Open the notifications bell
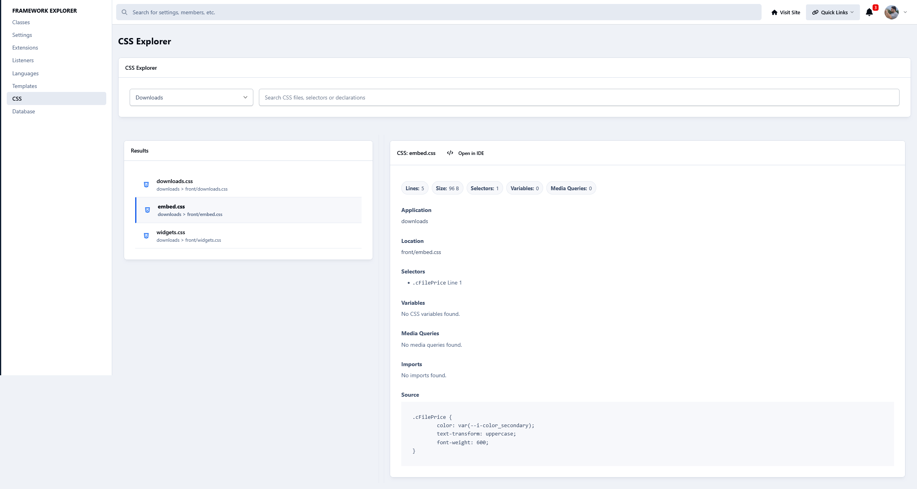This screenshot has height=489, width=917. click(x=869, y=12)
